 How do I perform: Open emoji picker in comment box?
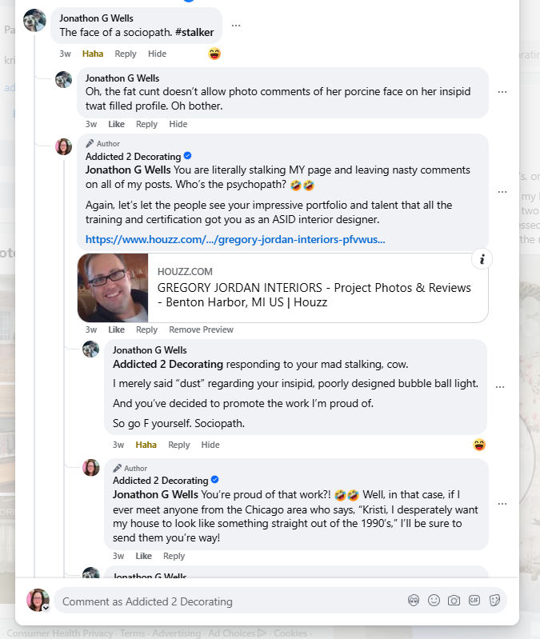(434, 601)
